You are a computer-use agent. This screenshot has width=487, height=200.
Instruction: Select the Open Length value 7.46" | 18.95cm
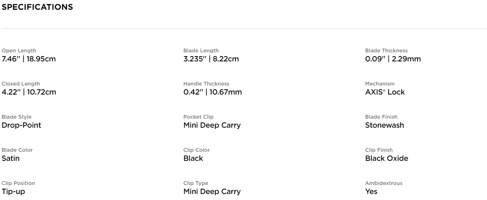29,59
